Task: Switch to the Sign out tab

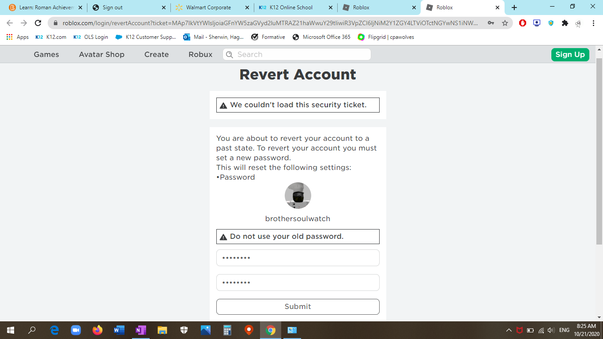Action: 128,8
